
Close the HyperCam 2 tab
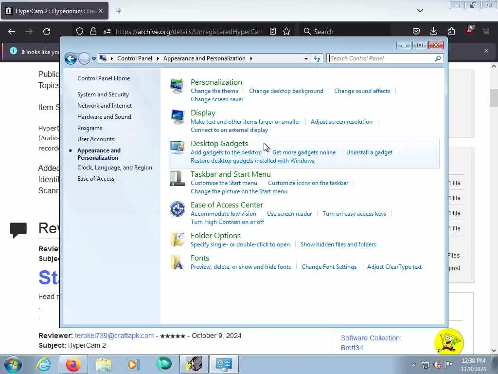click(x=101, y=11)
